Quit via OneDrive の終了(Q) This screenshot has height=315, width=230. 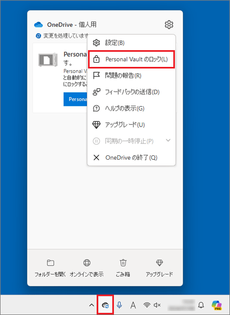point(132,157)
